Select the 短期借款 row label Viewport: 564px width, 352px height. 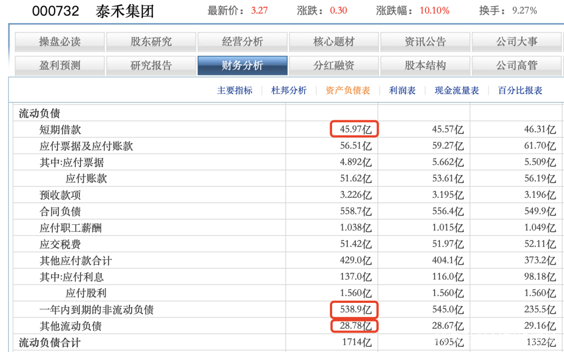pos(61,130)
